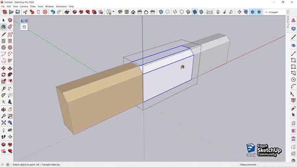This screenshot has height=167, width=297.
Task: Select the Select arrow tool
Action: point(3,20)
